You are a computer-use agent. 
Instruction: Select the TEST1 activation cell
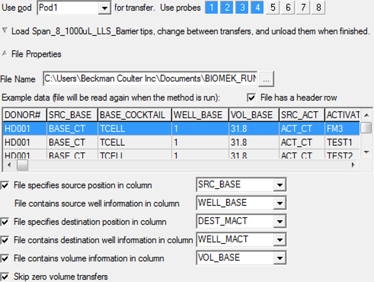point(343,142)
